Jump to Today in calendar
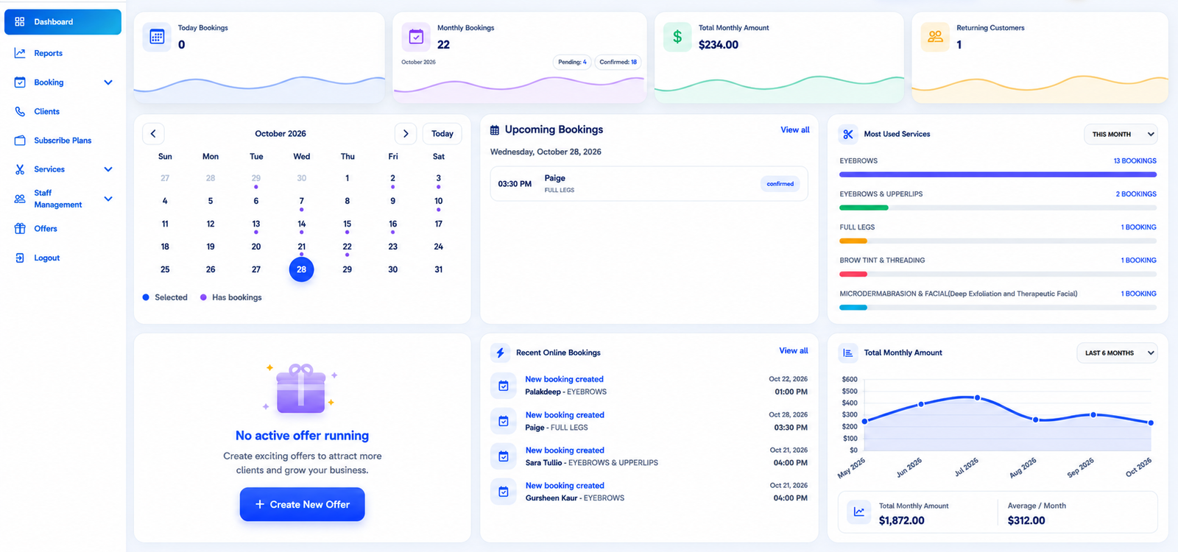Image resolution: width=1178 pixels, height=552 pixels. click(442, 133)
